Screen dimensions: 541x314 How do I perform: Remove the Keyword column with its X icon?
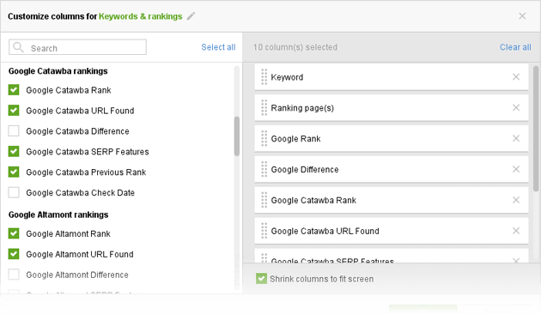pos(516,77)
